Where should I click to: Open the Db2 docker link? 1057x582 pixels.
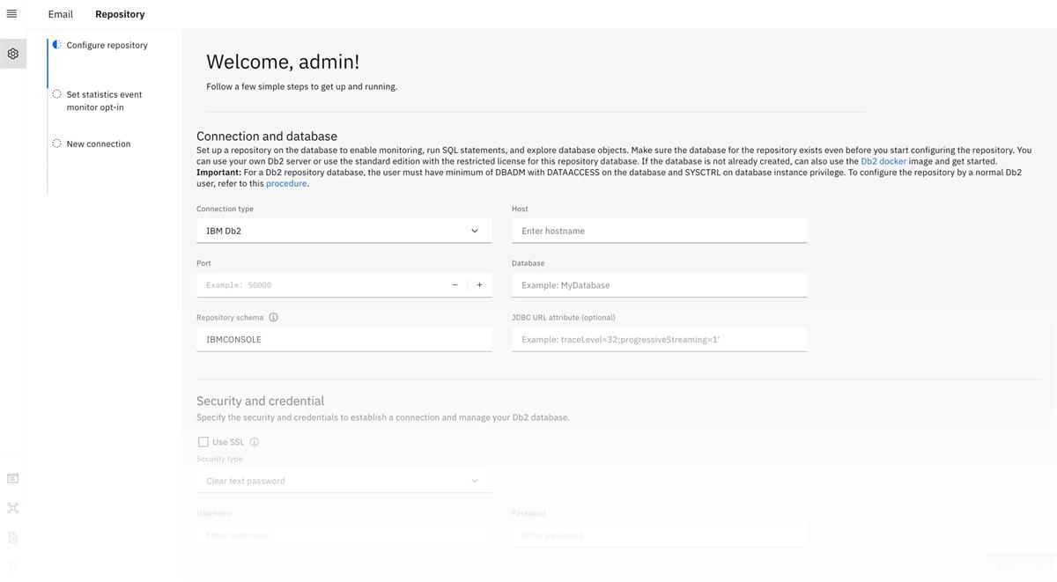pos(883,159)
